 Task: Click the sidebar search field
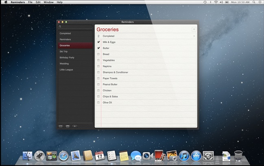[x=76, y=27]
